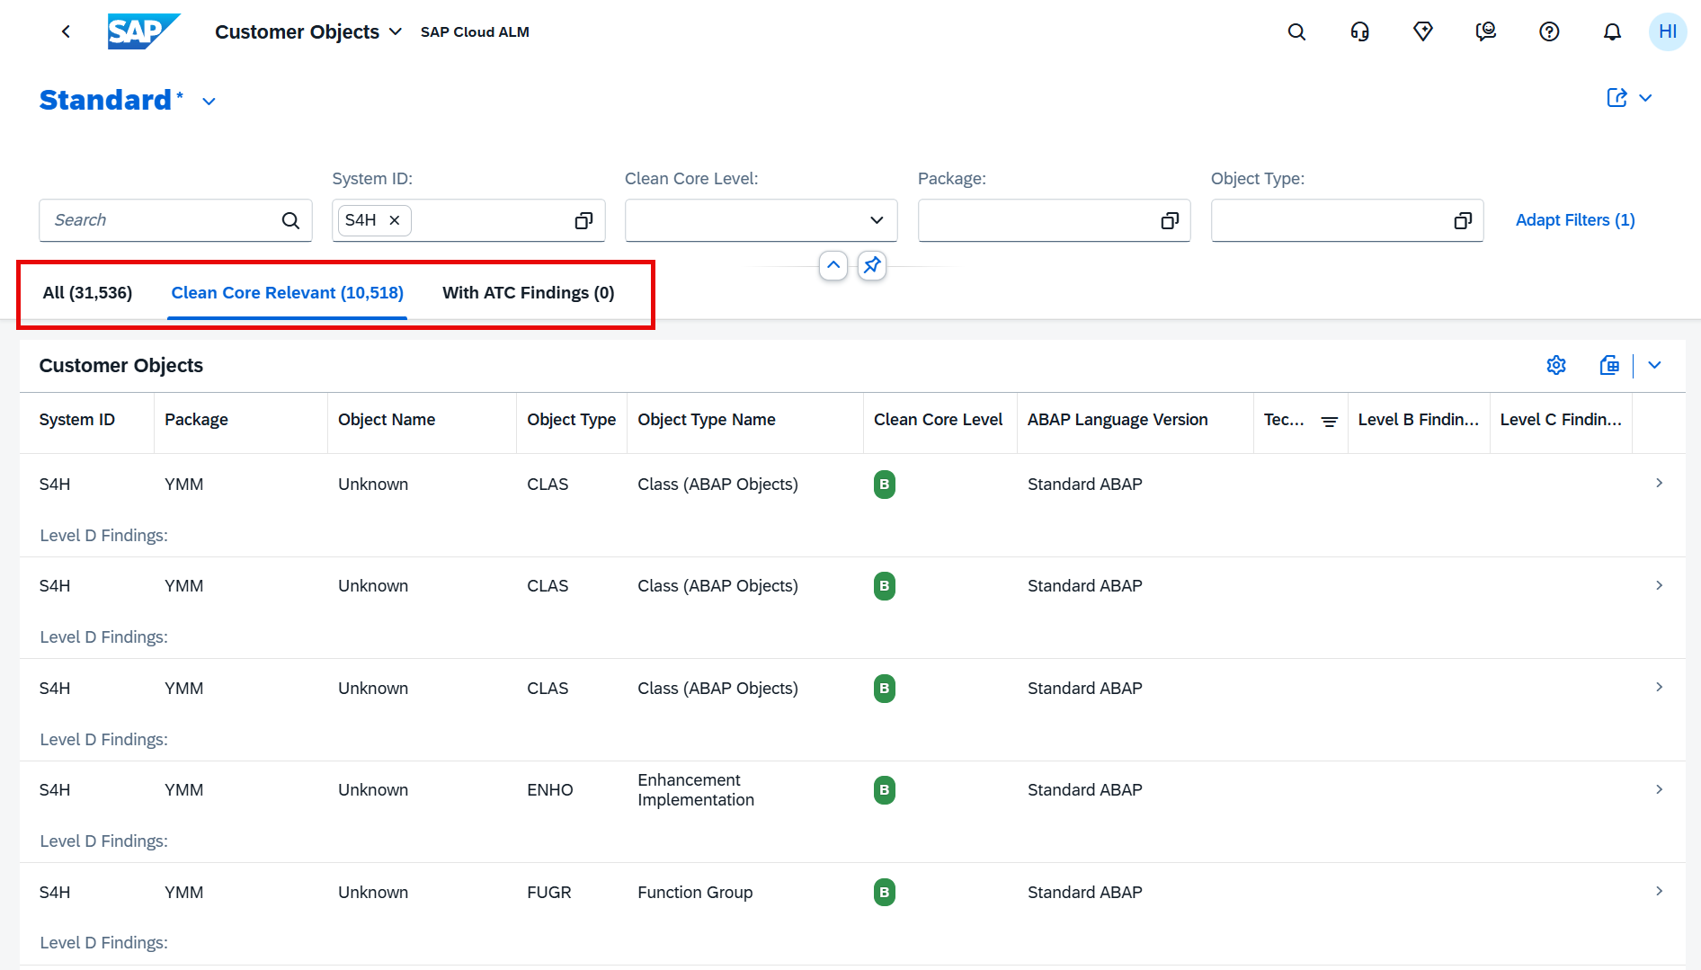Click the share export icon

click(1616, 98)
